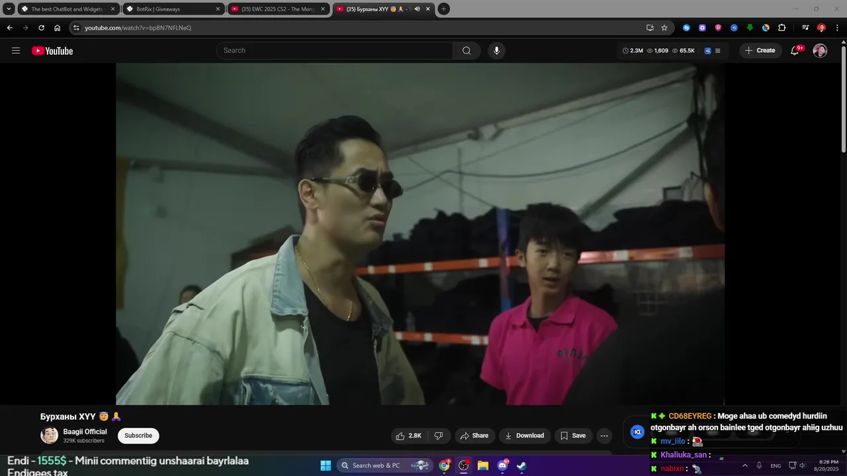This screenshot has height=476, width=847.
Task: View site information in address bar
Action: point(76,28)
